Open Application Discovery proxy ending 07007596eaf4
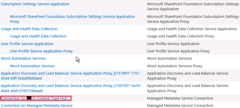Screen dimensions: 240x108 pos(71,88)
